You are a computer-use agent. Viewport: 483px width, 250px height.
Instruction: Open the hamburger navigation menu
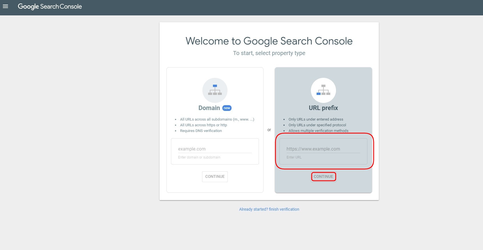(x=5, y=6)
